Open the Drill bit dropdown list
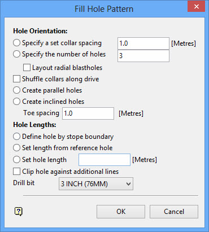 [x=96, y=184]
